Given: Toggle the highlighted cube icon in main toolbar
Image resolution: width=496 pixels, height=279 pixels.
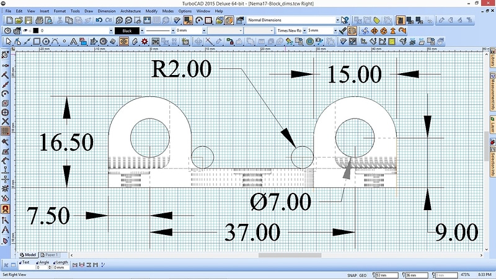Looking at the screenshot, I should point(229,20).
